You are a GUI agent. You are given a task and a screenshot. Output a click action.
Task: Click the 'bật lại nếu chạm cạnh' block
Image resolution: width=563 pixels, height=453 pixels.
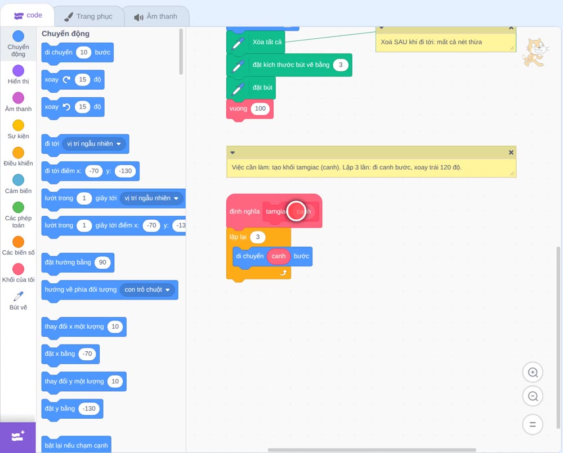(76, 445)
